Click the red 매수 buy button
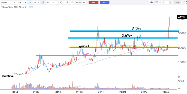The image size is (187, 94). click(94, 2)
